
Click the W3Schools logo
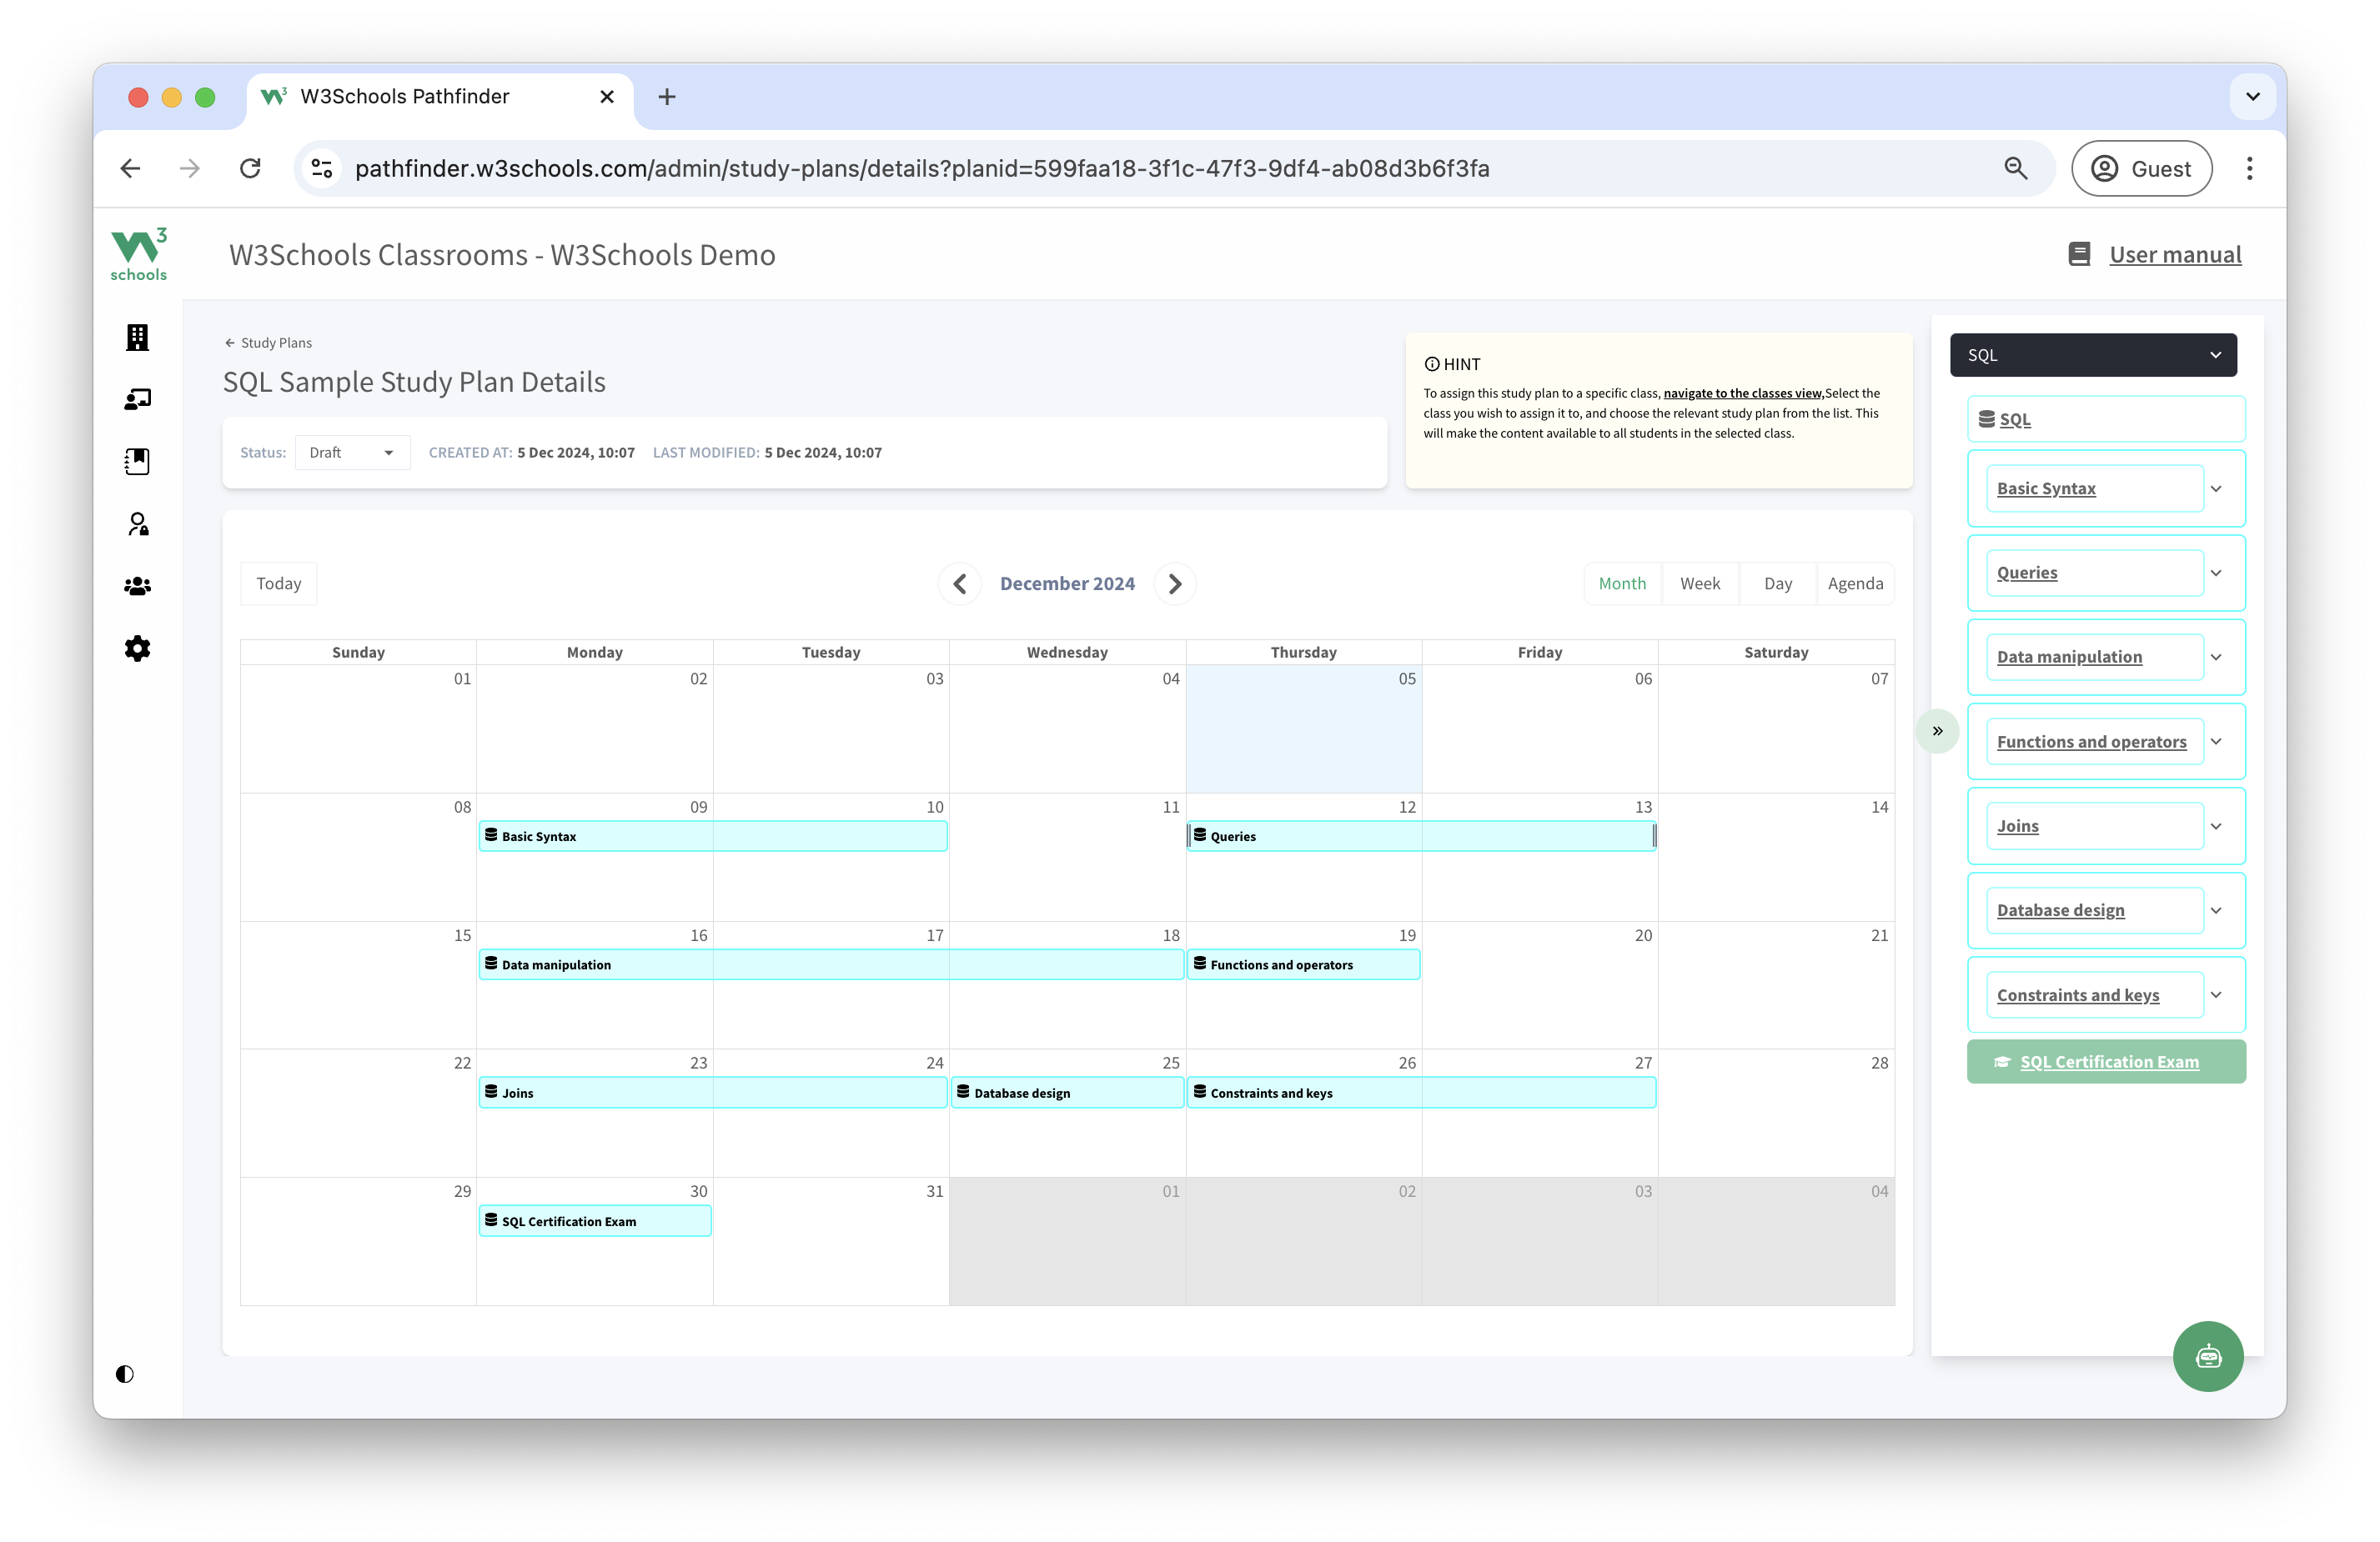(x=138, y=255)
